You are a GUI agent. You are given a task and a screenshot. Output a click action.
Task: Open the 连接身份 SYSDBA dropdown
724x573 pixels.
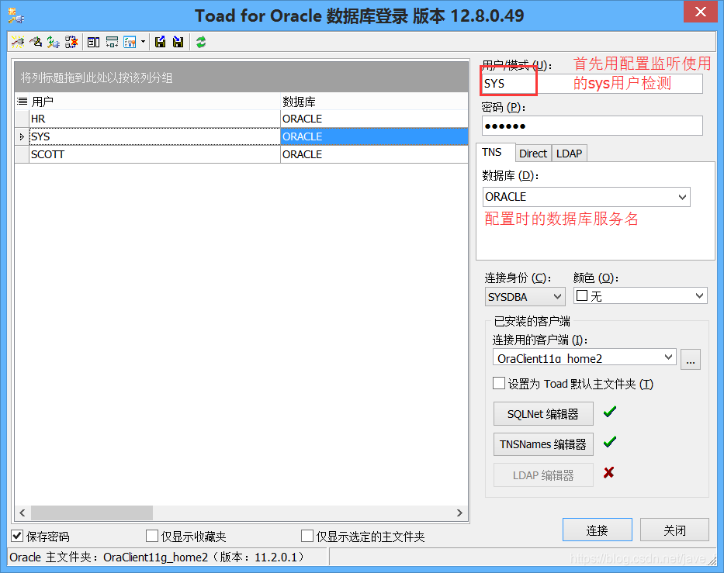pyautogui.click(x=557, y=297)
